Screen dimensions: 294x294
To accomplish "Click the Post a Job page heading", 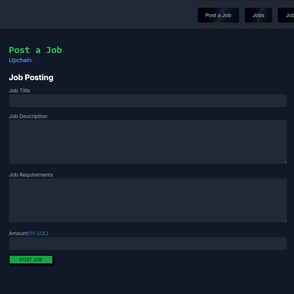I will pyautogui.click(x=35, y=50).
